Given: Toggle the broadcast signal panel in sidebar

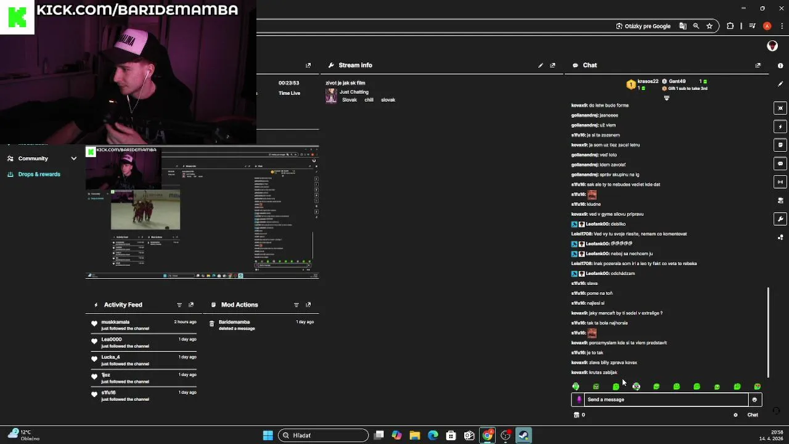Looking at the screenshot, I should click(x=780, y=182).
